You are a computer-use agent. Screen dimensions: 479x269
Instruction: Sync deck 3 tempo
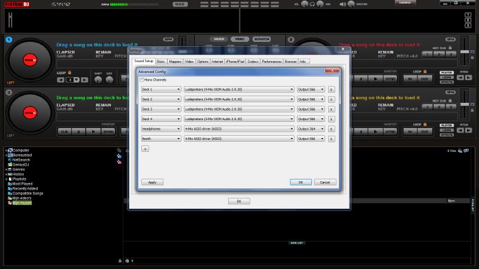point(108,132)
